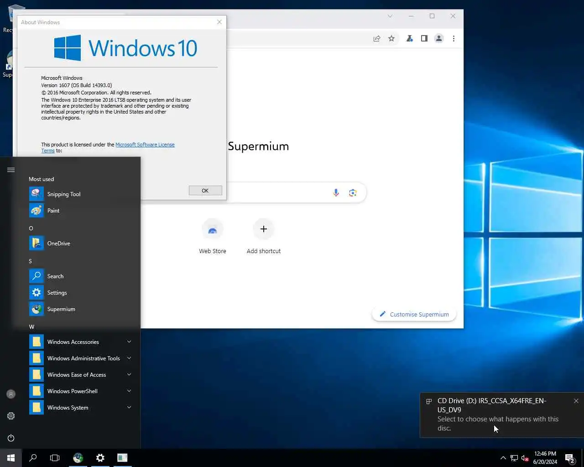Open the Action Center notifications icon

570,458
